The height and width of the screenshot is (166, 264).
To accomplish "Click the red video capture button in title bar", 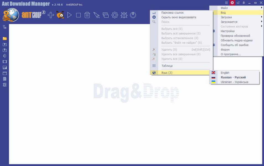I will 232,3.
